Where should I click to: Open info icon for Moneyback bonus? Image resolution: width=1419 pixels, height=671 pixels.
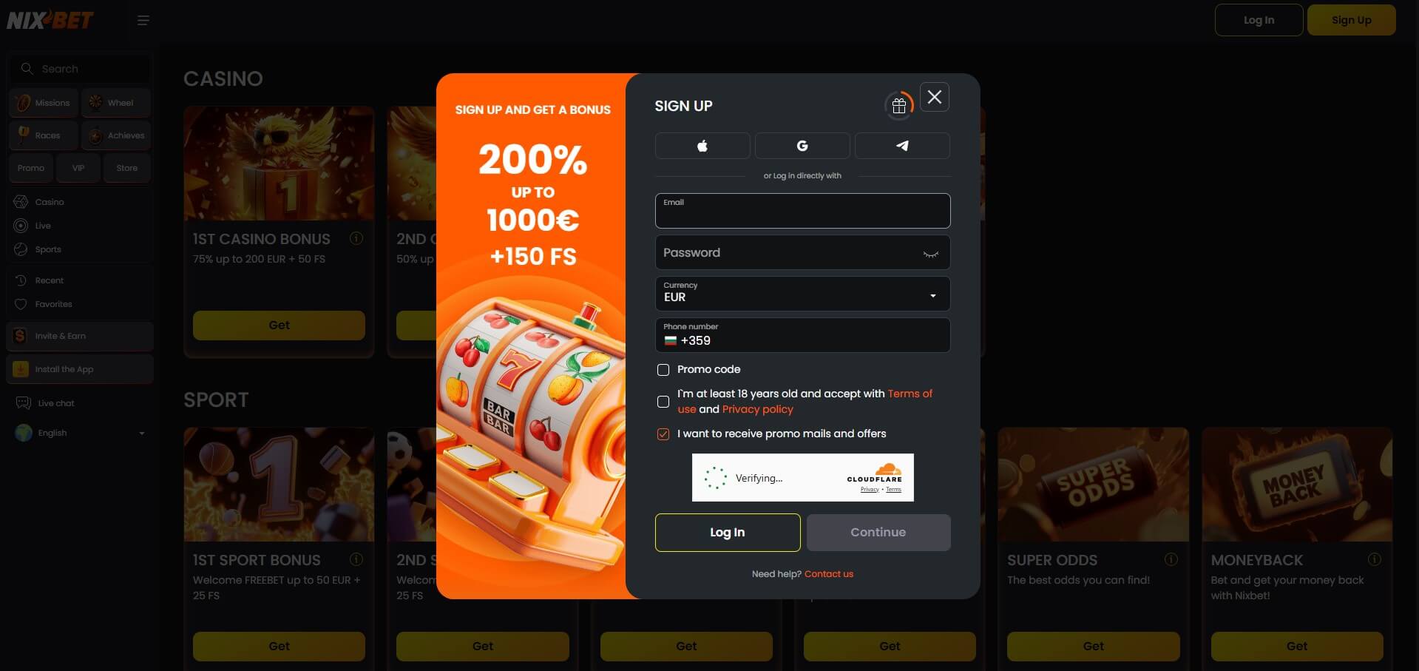tap(1374, 559)
